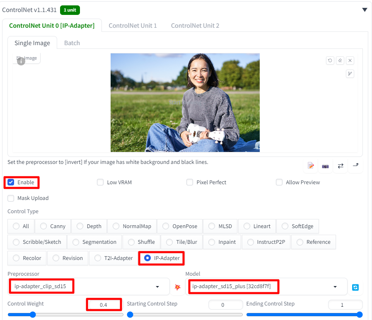Click the Control Weight value field 0.4
Screen dimensions: 372x320
point(104,305)
